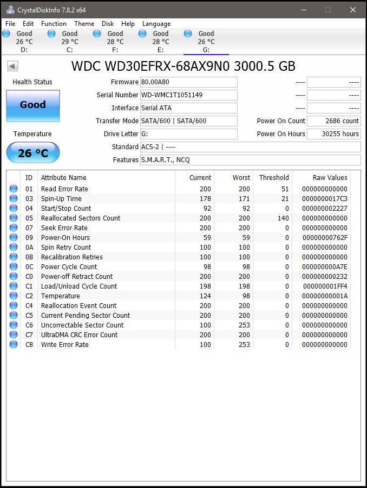
Task: Open the Function menu
Action: pyautogui.click(x=54, y=24)
